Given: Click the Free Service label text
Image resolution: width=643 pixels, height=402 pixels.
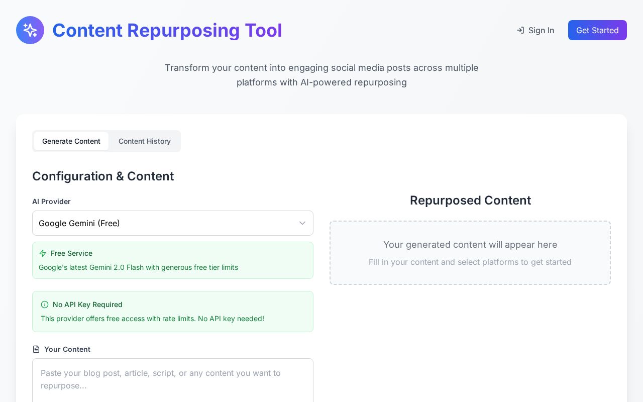Looking at the screenshot, I should tap(71, 253).
